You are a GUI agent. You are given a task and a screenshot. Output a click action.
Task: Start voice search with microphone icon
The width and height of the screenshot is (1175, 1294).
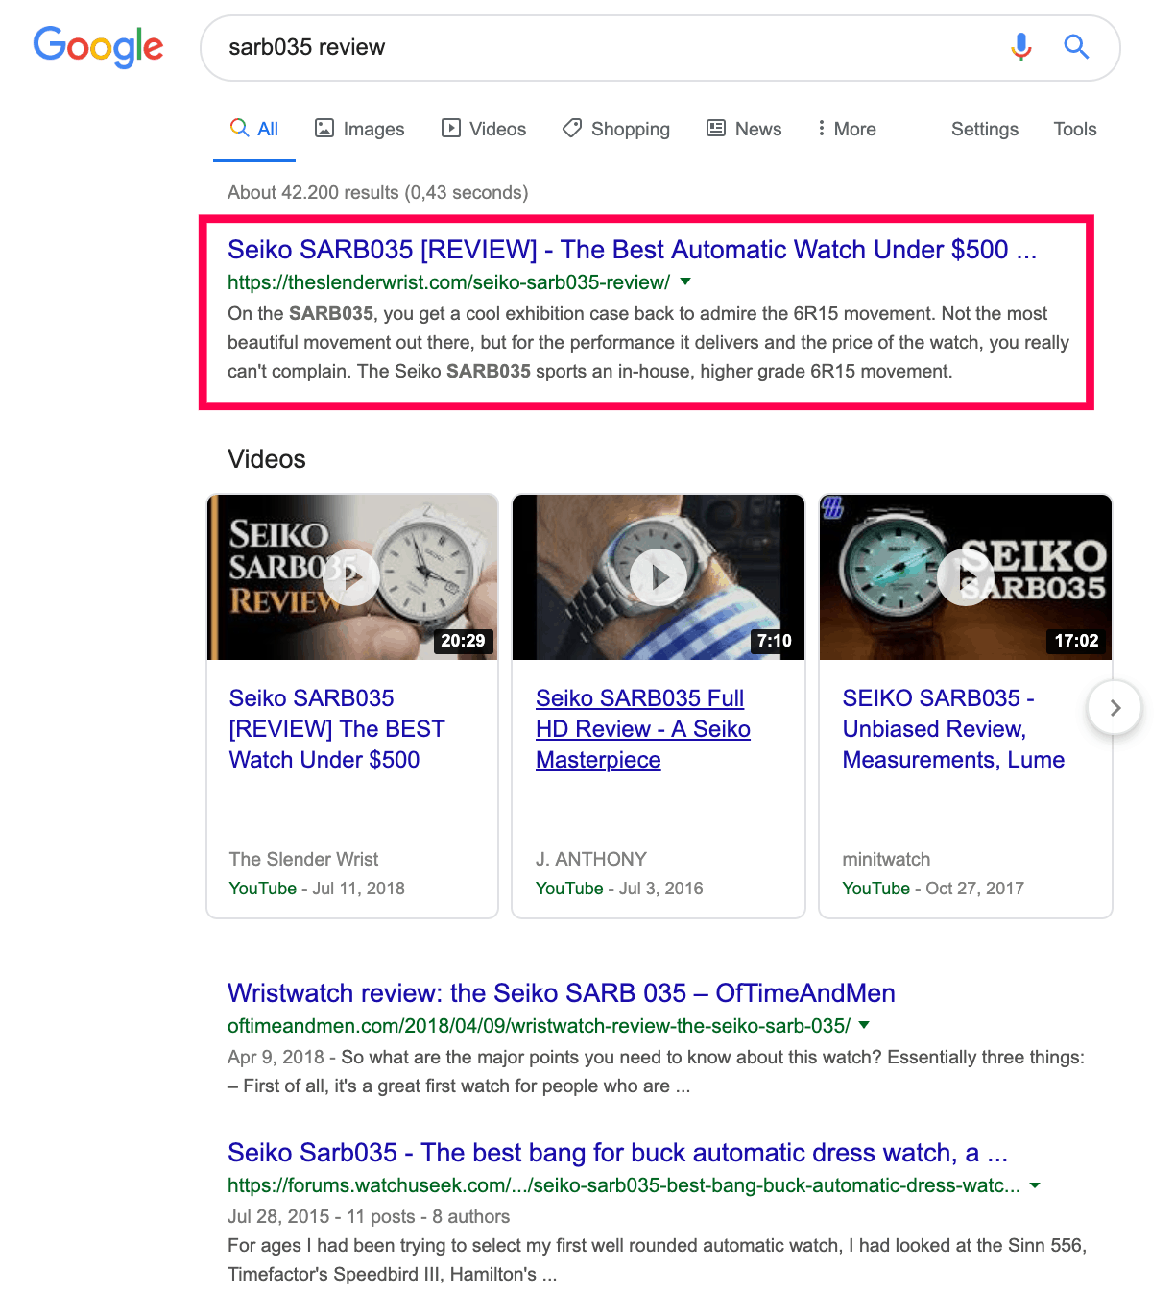click(x=1021, y=46)
